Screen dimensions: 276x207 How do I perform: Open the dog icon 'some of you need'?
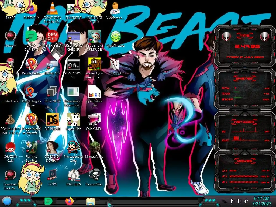click(94, 69)
